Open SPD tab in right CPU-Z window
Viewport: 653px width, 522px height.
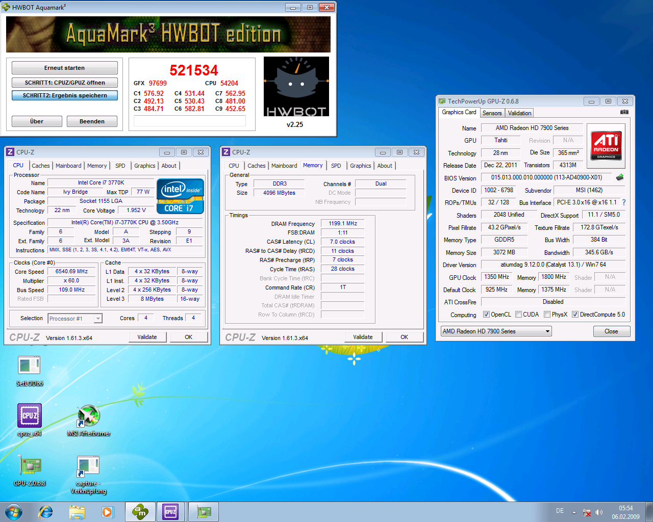[336, 166]
